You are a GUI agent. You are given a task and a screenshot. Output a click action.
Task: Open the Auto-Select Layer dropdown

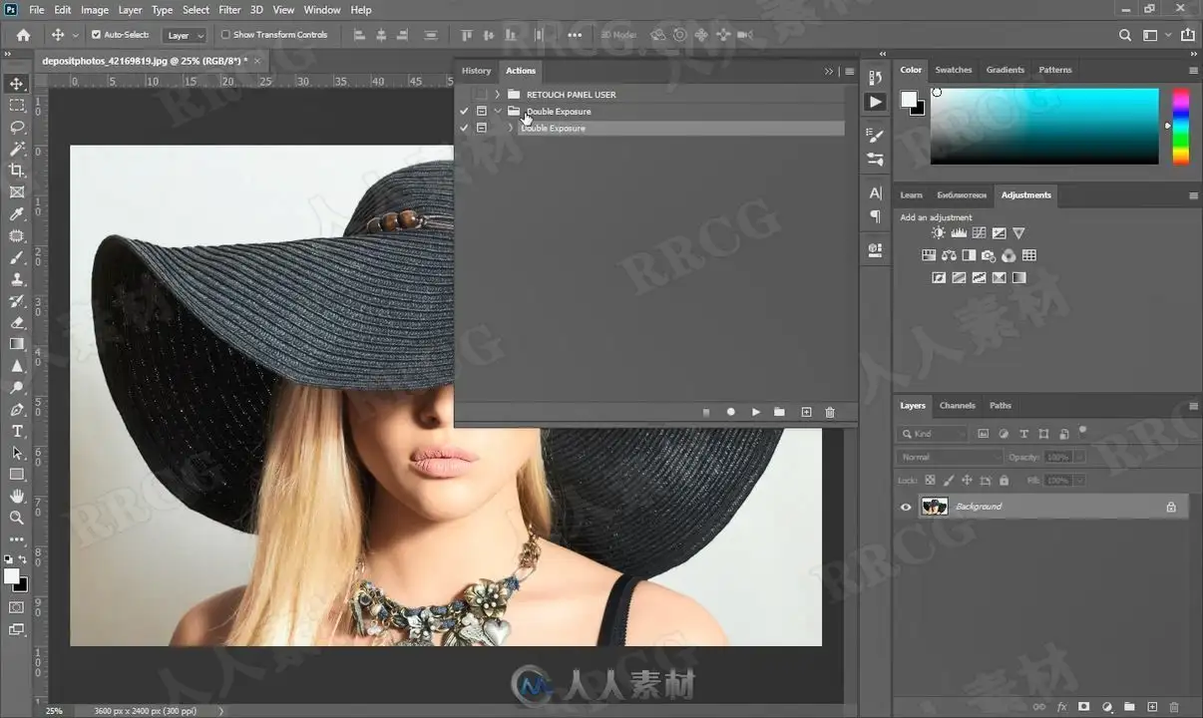point(186,35)
